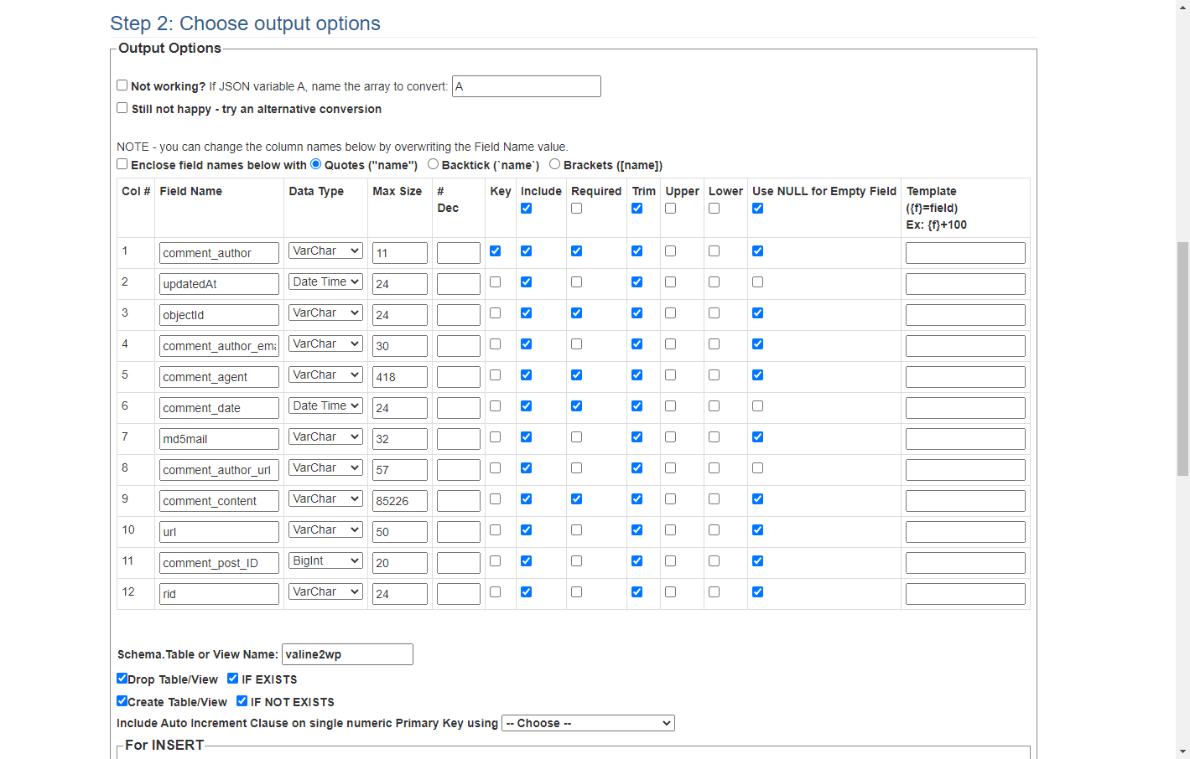Uncheck Trim for comment_content row
Image resolution: width=1190 pixels, height=759 pixels.
coord(637,499)
